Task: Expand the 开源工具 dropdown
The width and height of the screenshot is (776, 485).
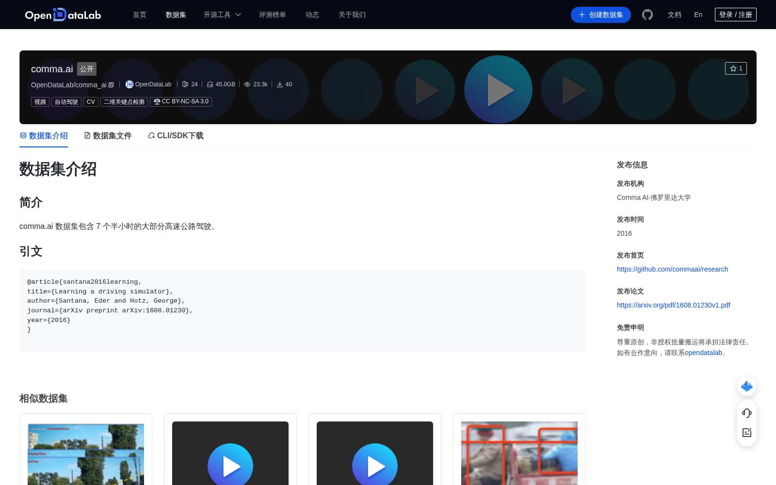Action: pos(222,15)
